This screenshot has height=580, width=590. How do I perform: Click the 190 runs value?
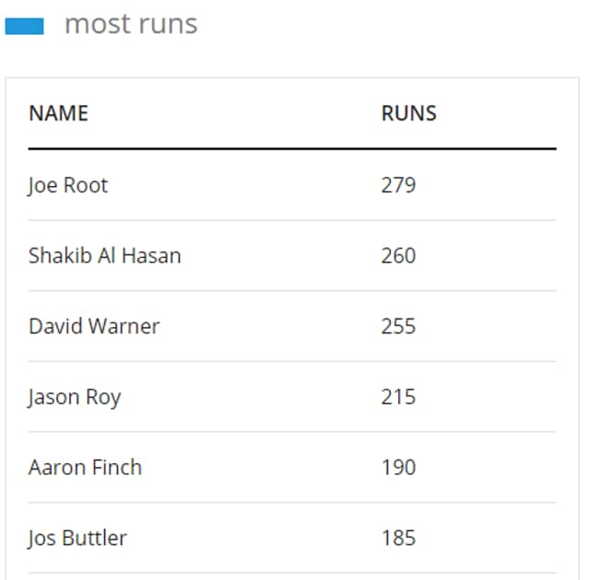coord(398,468)
